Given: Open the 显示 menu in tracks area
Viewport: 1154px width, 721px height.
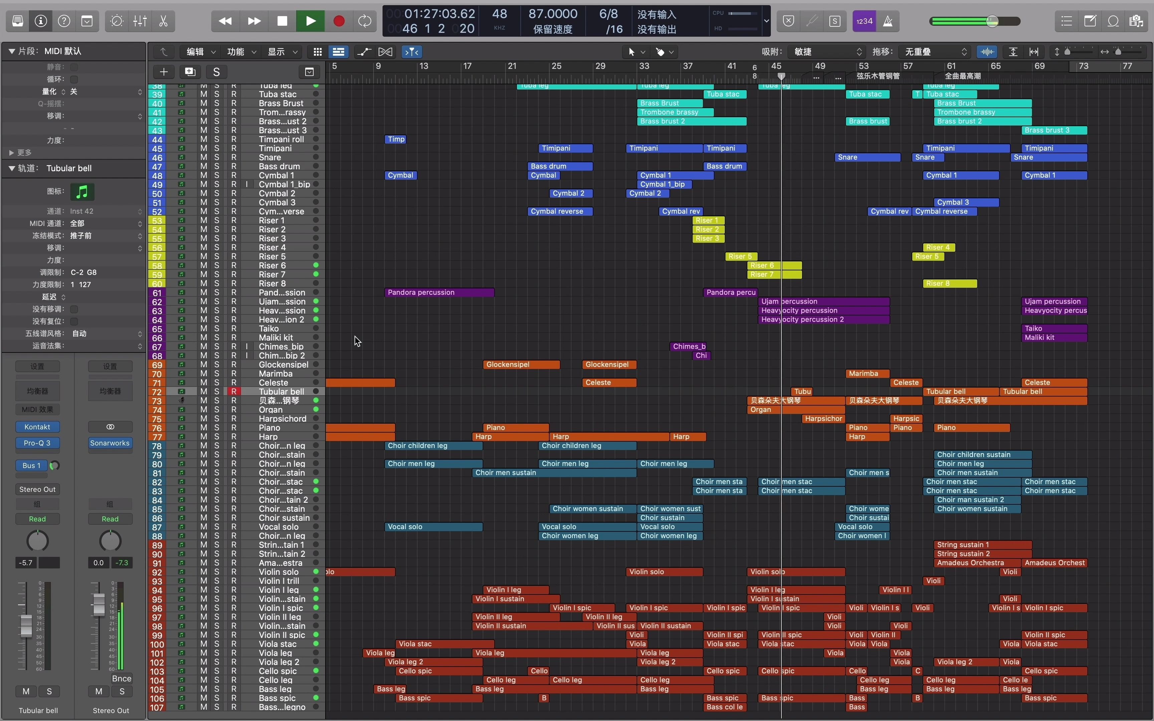Looking at the screenshot, I should click(282, 51).
